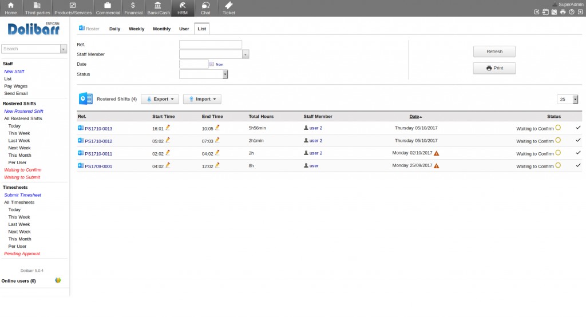The width and height of the screenshot is (586, 317).
Task: Open the Commercial module
Action: 108,8
